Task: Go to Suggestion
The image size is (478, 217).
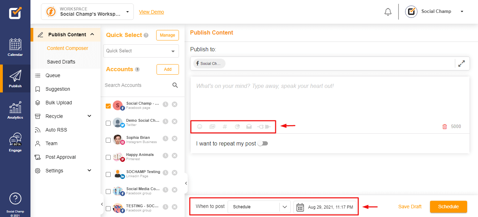Action: coord(58,89)
